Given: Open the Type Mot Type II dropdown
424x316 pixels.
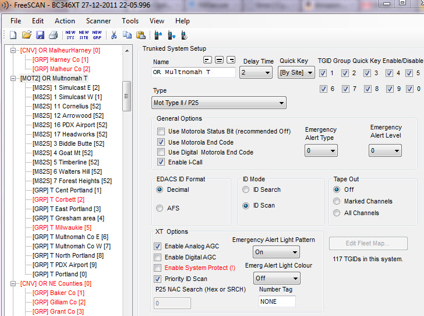Looking at the screenshot, I should 219,103.
